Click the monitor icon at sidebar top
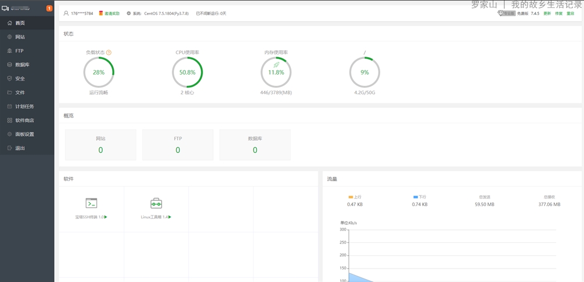 click(5, 8)
